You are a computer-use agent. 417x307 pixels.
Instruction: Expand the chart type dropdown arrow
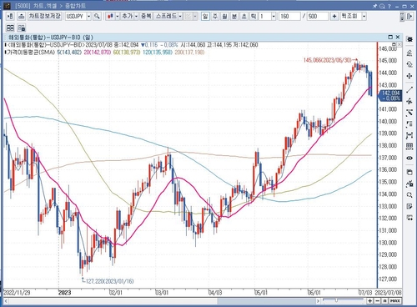click(x=118, y=17)
